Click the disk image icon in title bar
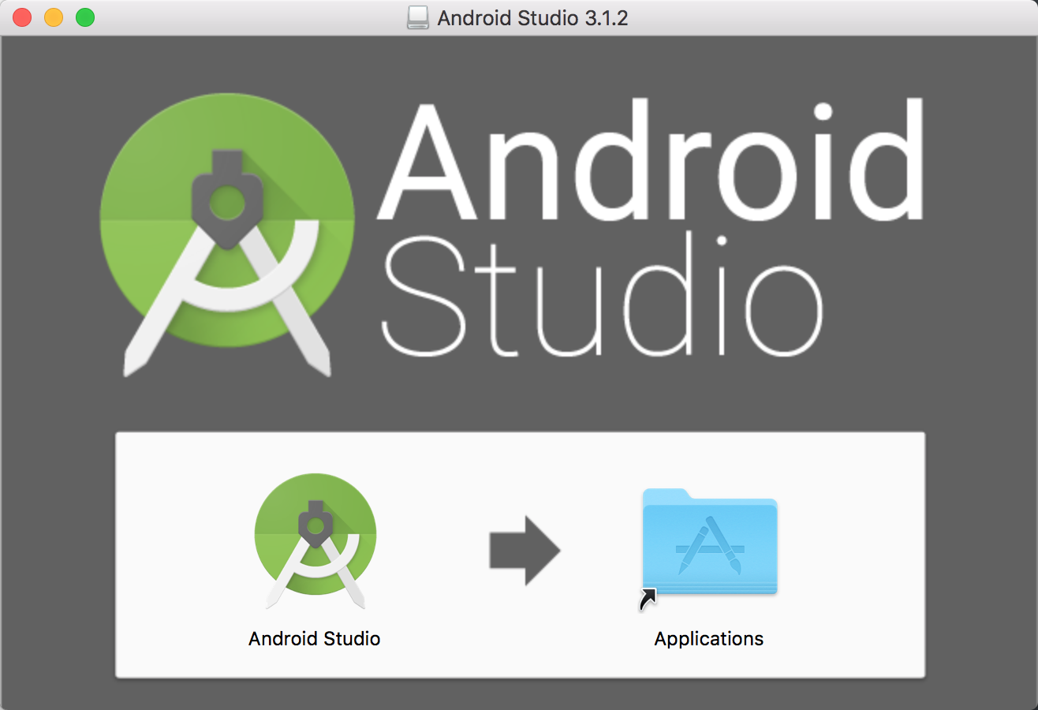 point(418,17)
